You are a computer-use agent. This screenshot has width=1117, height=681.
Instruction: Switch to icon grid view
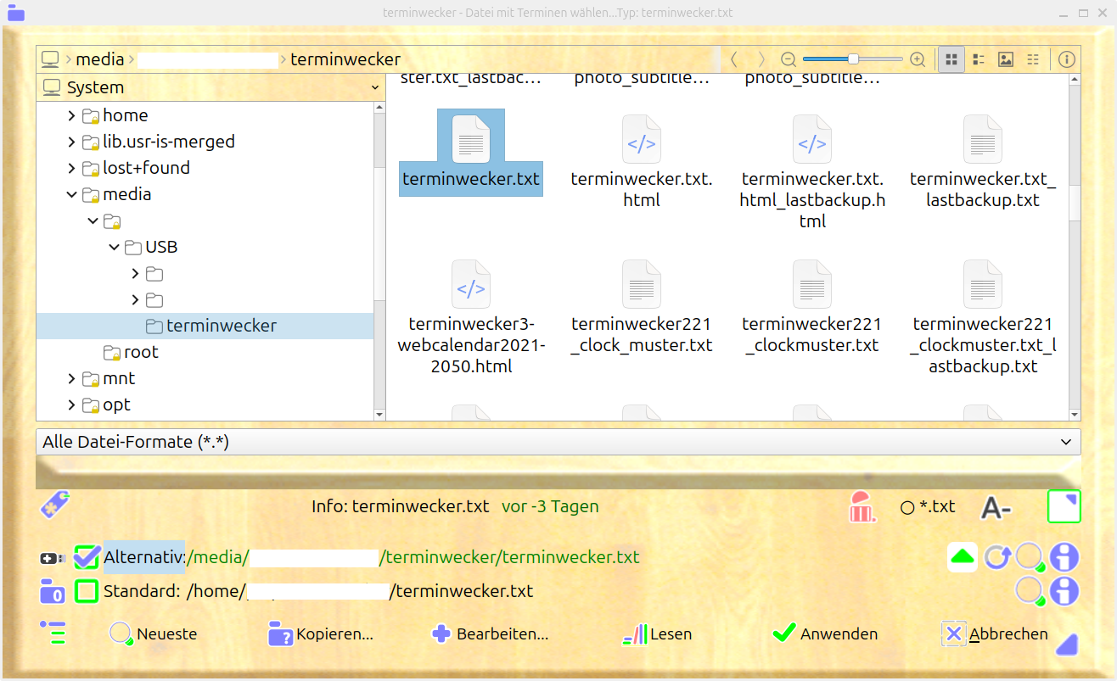click(951, 59)
